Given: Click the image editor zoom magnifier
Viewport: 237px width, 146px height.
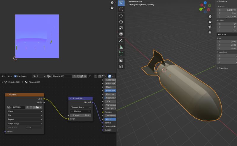Looking at the screenshot, I should pyautogui.click(x=112, y=3).
